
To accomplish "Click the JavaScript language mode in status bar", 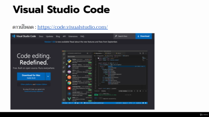I will pos(138,103).
